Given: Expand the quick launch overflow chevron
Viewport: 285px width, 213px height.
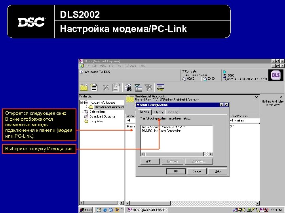Looking at the screenshot, I should 122,209.
